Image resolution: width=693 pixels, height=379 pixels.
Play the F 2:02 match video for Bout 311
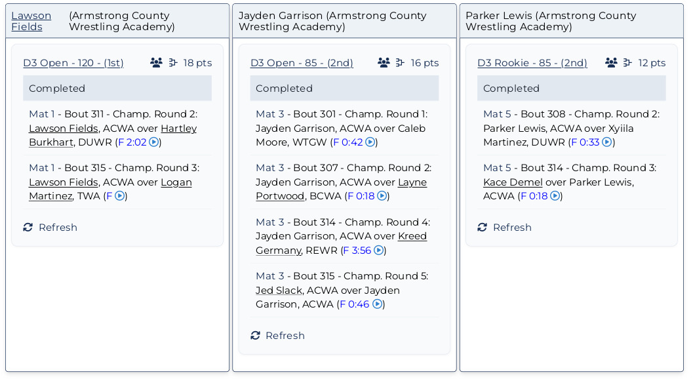pyautogui.click(x=153, y=142)
